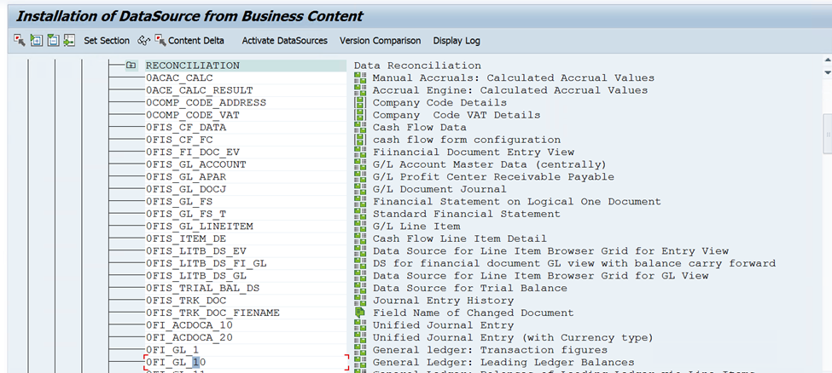
Task: Click the vertical scrollbar on the right
Action: pyautogui.click(x=826, y=132)
